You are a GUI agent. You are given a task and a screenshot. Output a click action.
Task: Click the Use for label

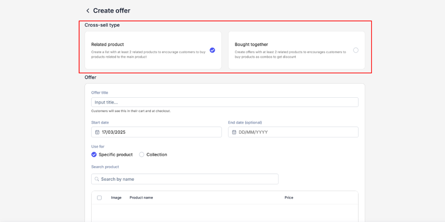[97, 147]
